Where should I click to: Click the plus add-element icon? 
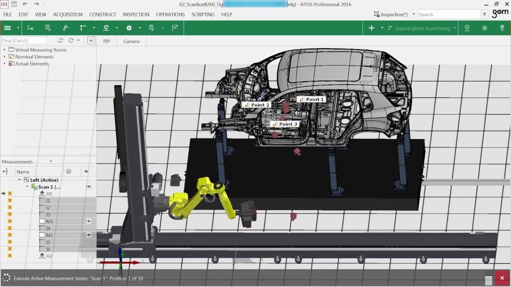coord(371,28)
